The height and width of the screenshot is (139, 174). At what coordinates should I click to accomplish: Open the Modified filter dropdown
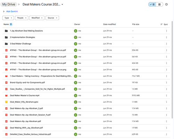point(37,18)
